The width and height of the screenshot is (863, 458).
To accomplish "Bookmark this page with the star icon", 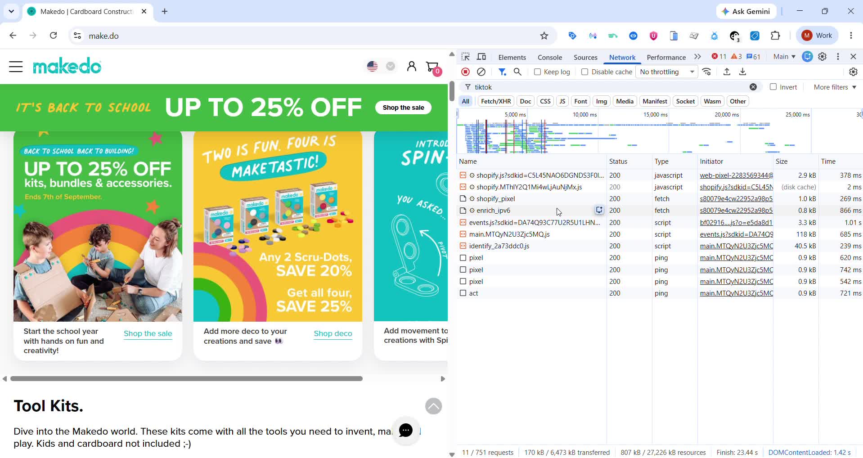I will pyautogui.click(x=544, y=36).
